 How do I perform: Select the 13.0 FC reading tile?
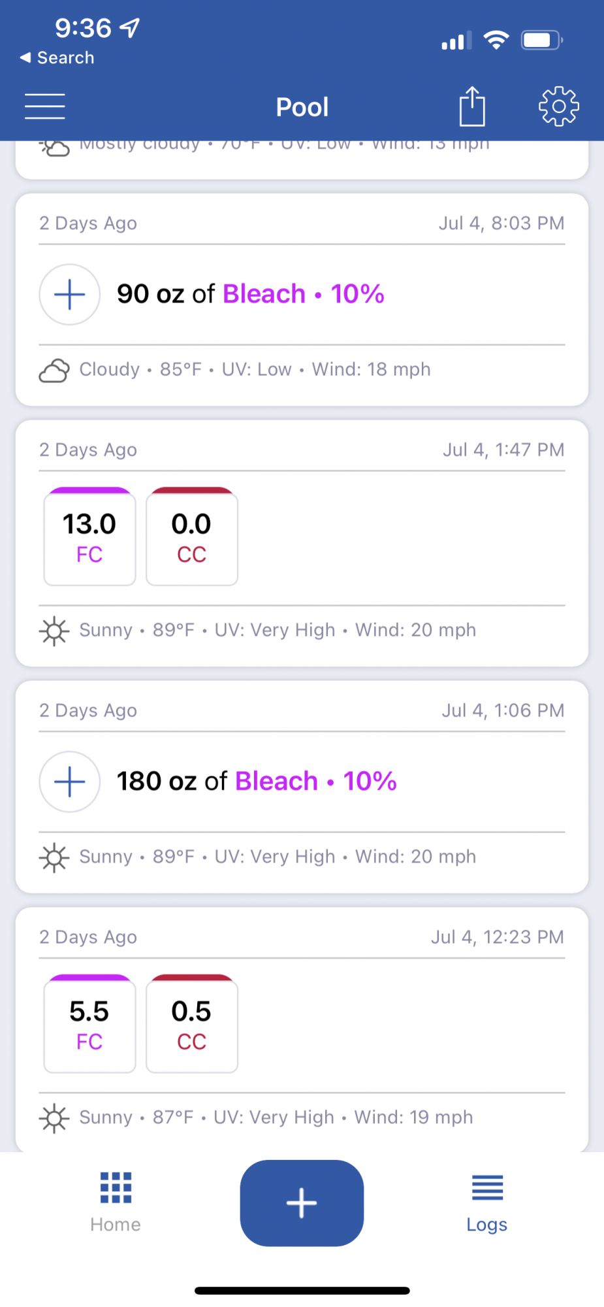(89, 537)
